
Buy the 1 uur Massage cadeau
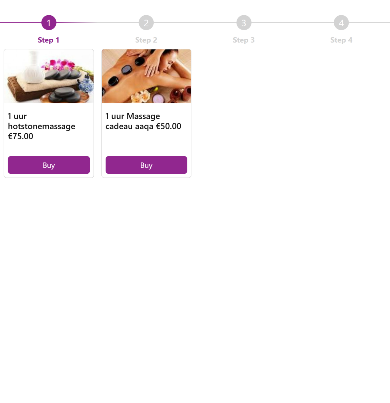tap(146, 165)
